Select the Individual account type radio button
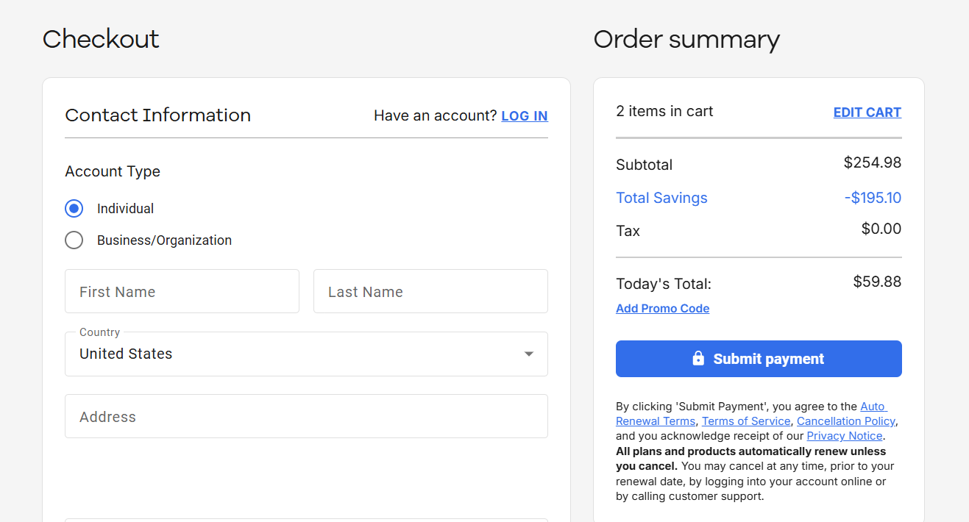The height and width of the screenshot is (522, 969). click(74, 209)
